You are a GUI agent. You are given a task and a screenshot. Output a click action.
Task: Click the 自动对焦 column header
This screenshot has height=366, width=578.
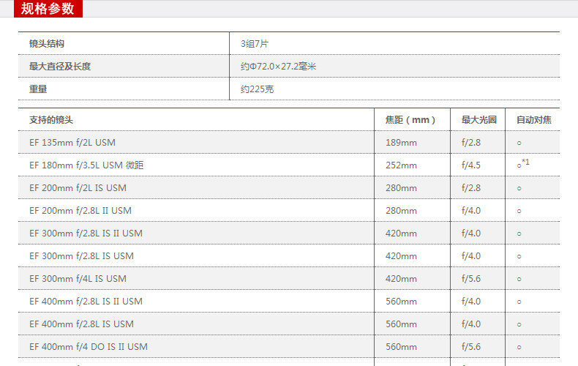pos(534,119)
